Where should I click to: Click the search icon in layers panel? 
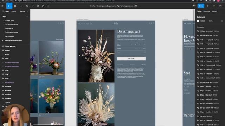click(3, 12)
